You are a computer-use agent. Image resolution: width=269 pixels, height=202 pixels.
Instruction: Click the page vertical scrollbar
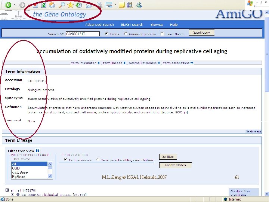pos(267,103)
